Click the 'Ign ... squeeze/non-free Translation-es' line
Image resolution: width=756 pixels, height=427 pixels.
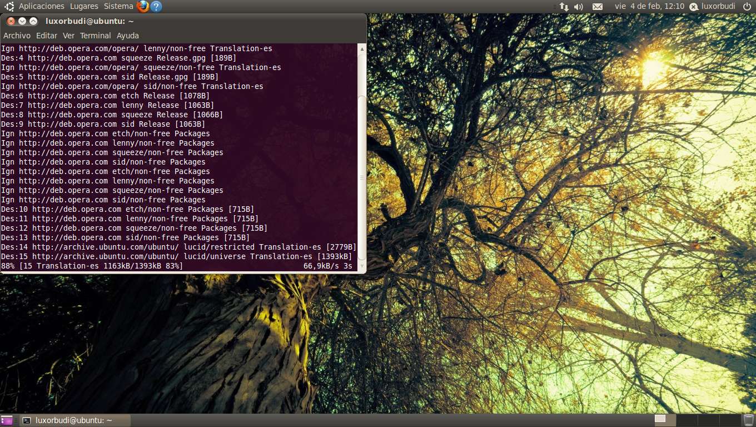tap(141, 67)
